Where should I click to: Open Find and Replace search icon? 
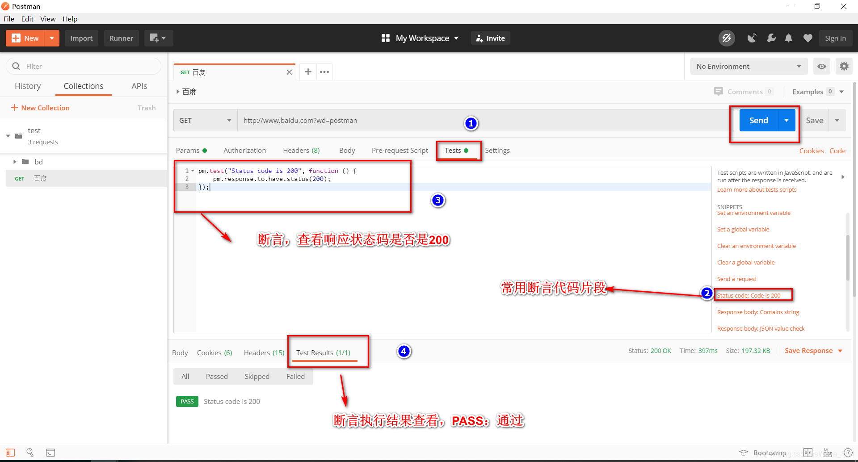click(x=30, y=453)
